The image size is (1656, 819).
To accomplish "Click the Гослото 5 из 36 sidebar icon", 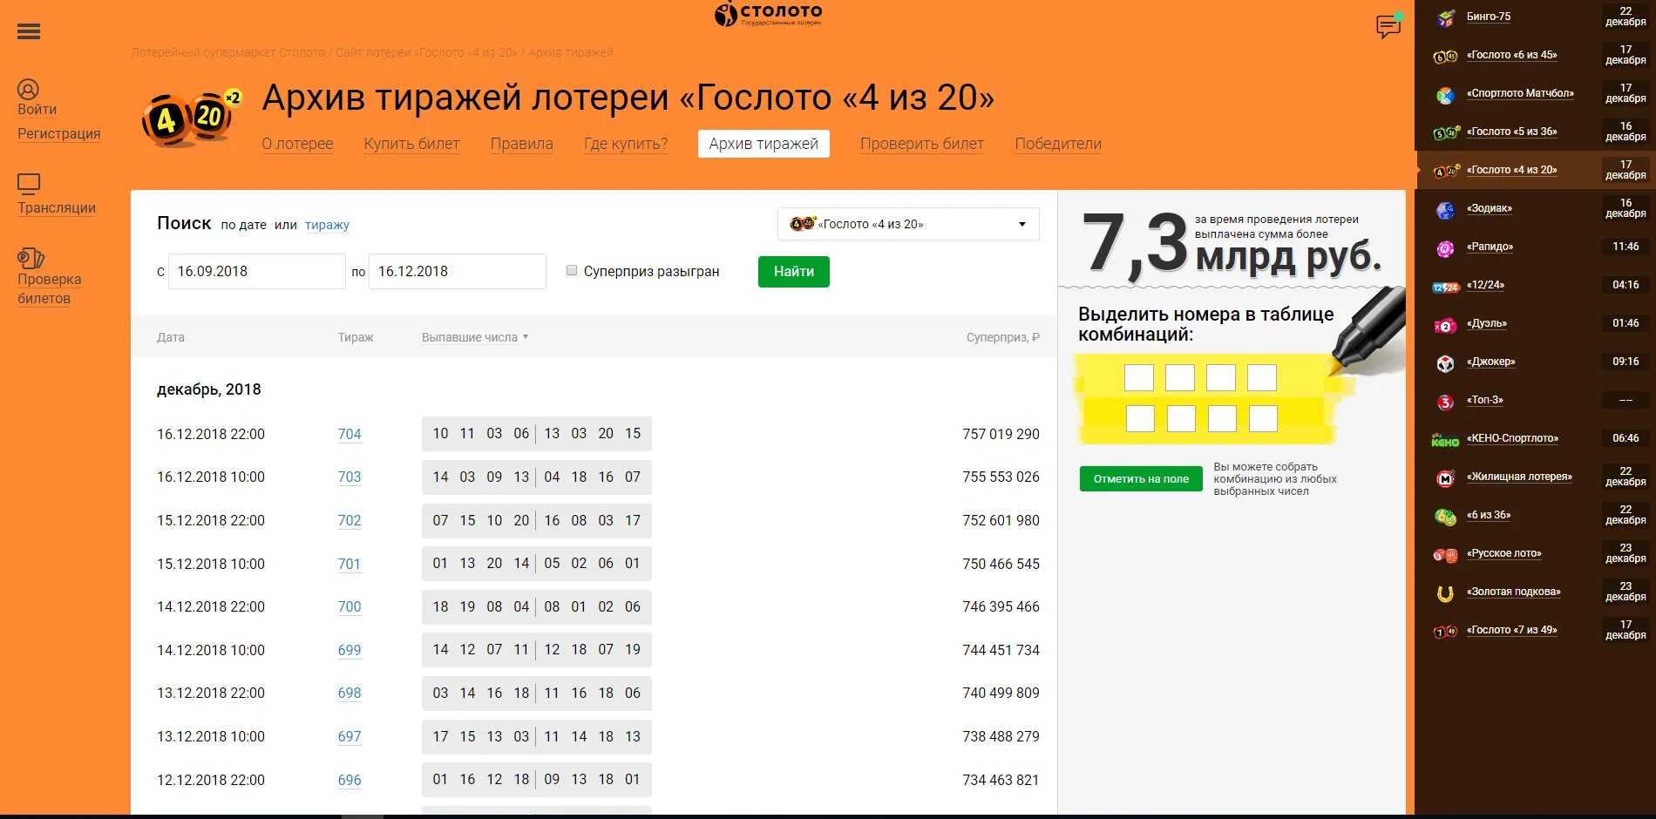I will [x=1446, y=133].
